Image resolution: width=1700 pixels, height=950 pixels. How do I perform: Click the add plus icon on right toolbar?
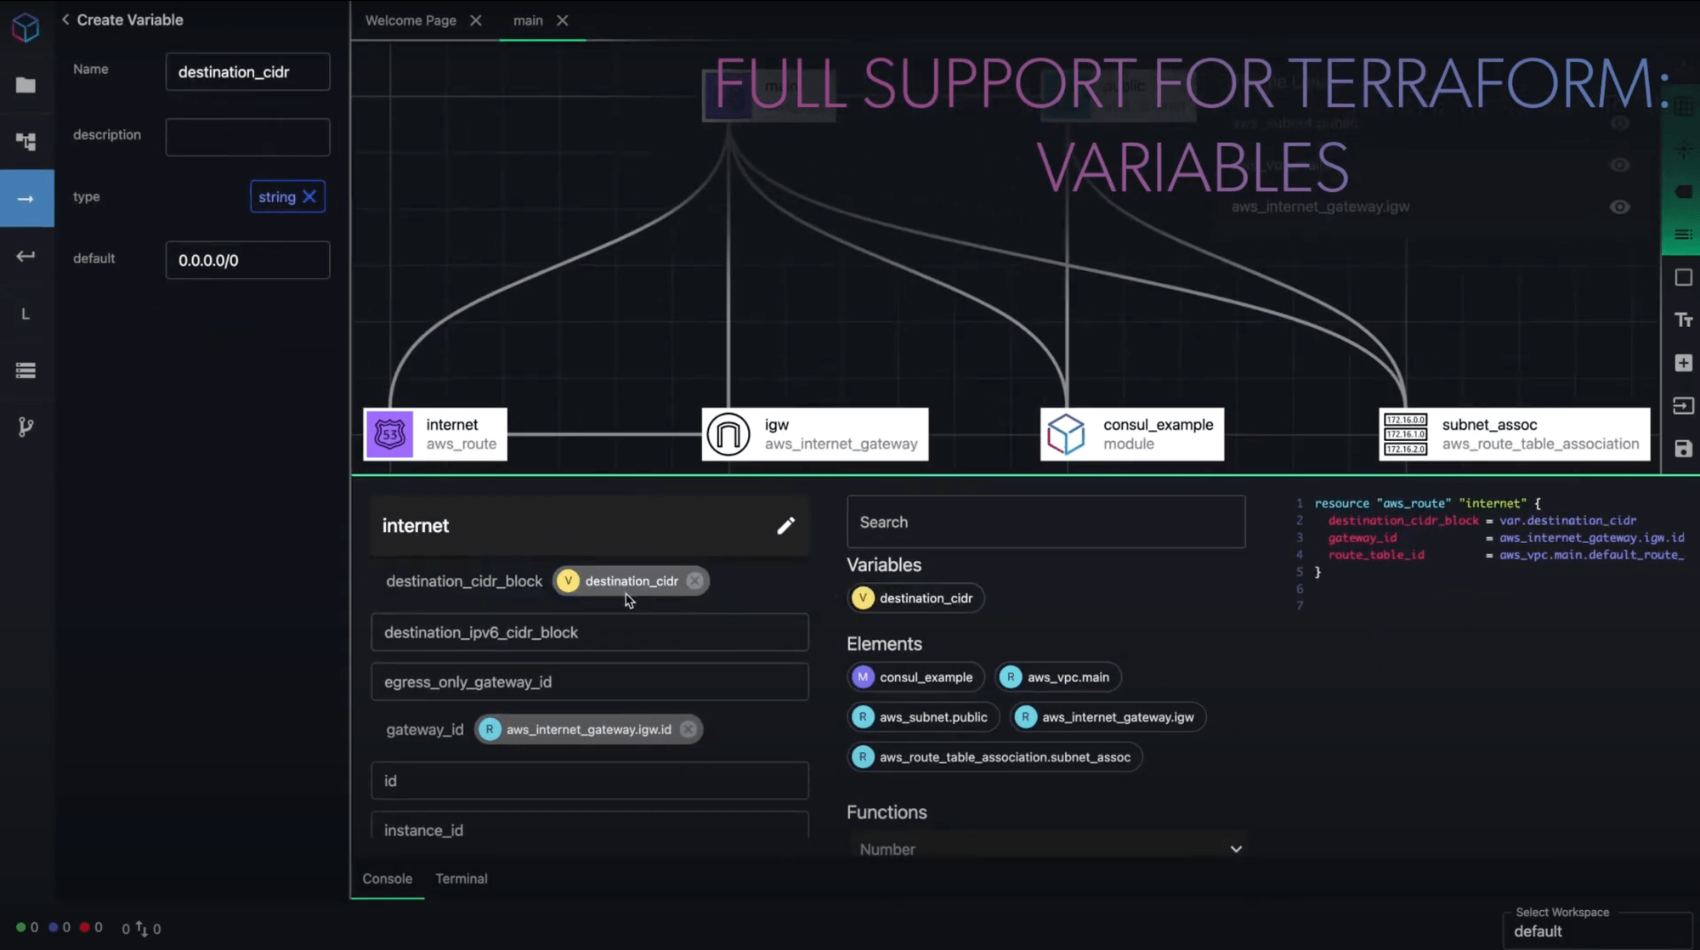pos(1683,363)
